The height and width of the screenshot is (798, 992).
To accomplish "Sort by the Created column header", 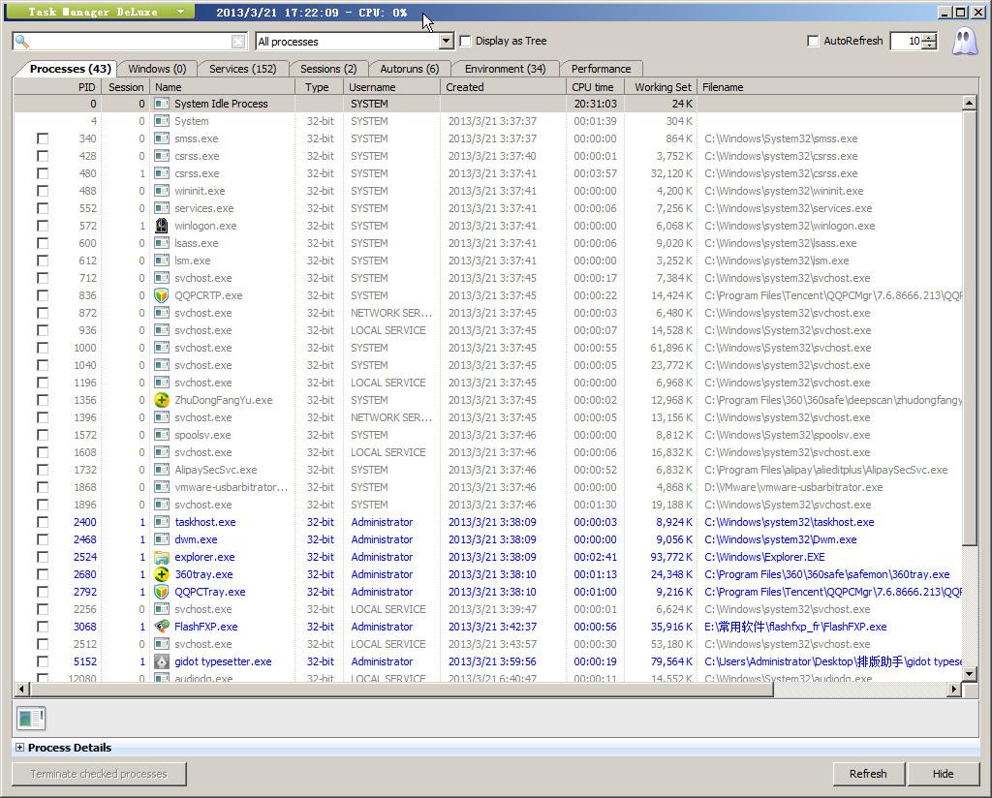I will (503, 87).
